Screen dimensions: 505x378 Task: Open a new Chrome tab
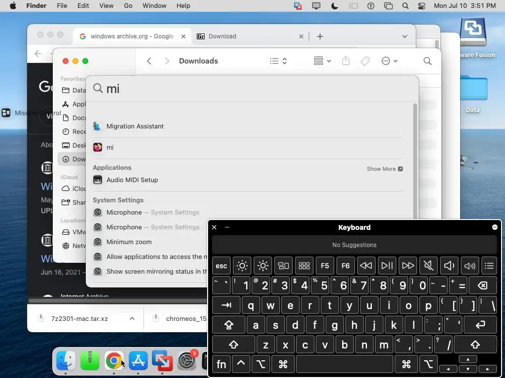tap(320, 36)
